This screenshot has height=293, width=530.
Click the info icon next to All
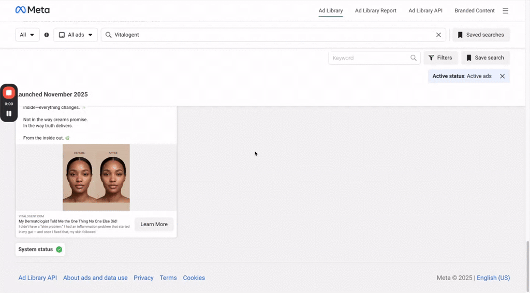click(47, 35)
